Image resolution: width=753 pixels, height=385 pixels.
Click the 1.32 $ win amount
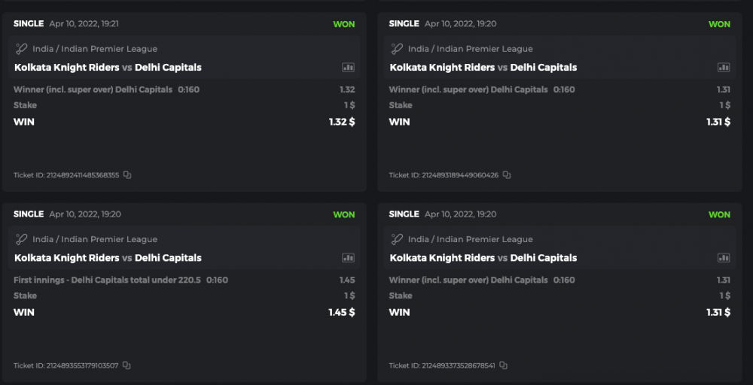pos(341,122)
